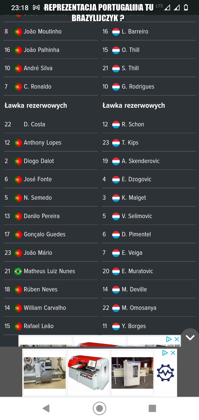
Task: Open Gmail notification icon in status bar
Action: pyautogui.click(x=36, y=7)
